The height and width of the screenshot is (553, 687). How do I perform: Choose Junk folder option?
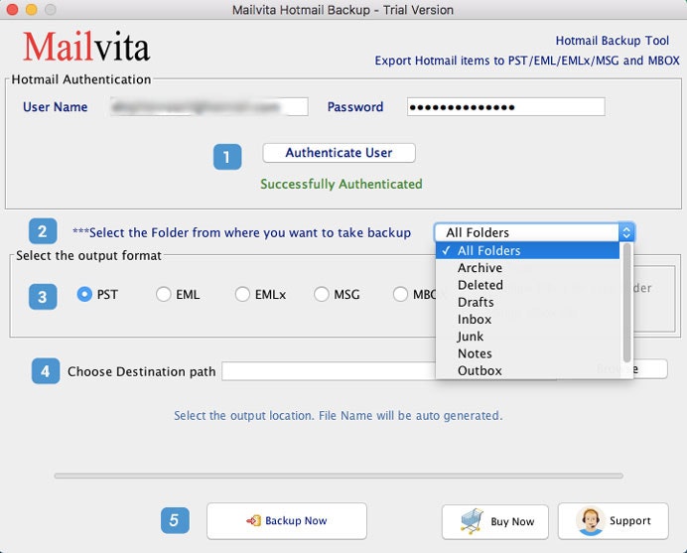click(x=527, y=337)
